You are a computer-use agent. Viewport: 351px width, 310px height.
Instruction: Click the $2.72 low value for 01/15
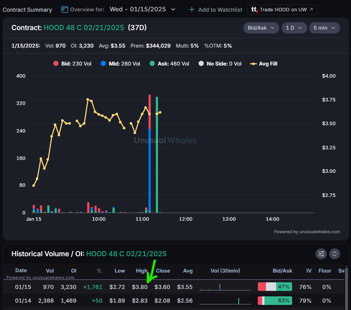(x=117, y=287)
